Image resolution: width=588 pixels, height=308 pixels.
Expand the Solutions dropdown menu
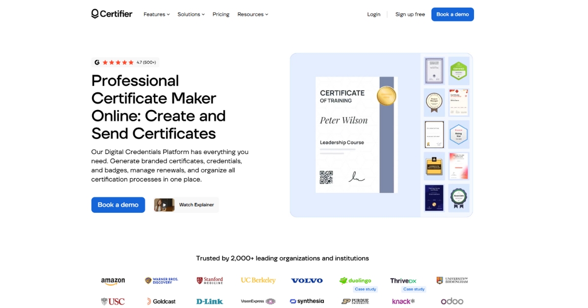191,14
